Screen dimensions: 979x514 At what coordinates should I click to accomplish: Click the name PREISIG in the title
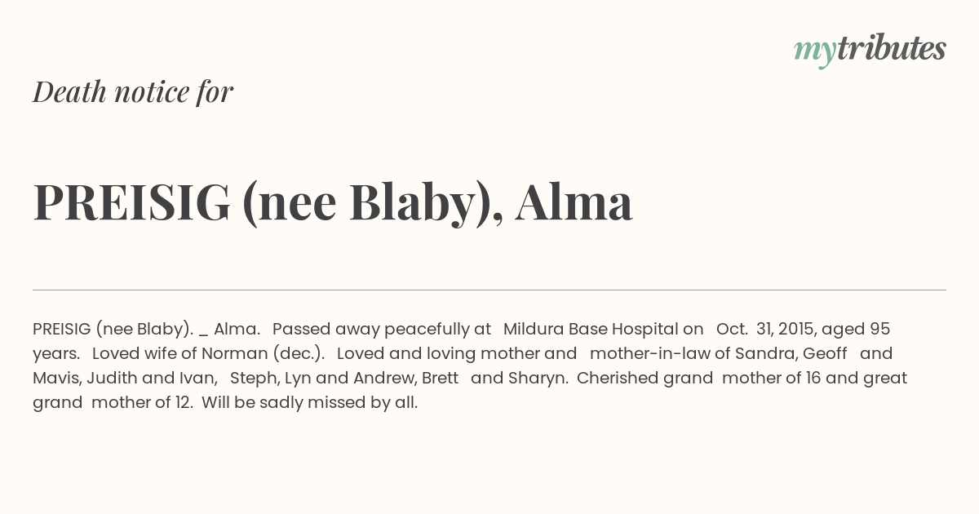132,202
